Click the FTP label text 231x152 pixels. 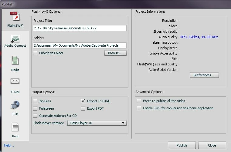[x=15, y=114]
